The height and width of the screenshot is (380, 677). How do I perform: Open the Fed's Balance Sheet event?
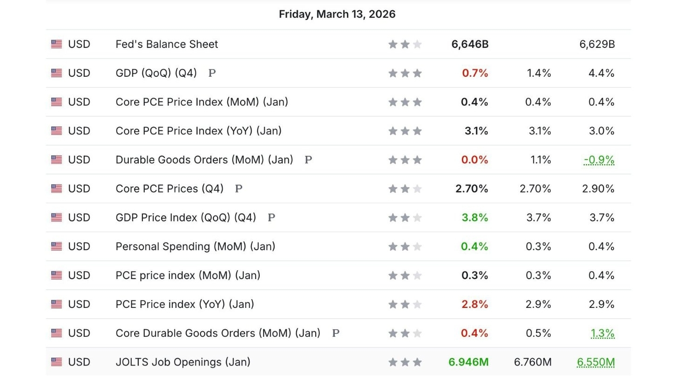tap(167, 44)
